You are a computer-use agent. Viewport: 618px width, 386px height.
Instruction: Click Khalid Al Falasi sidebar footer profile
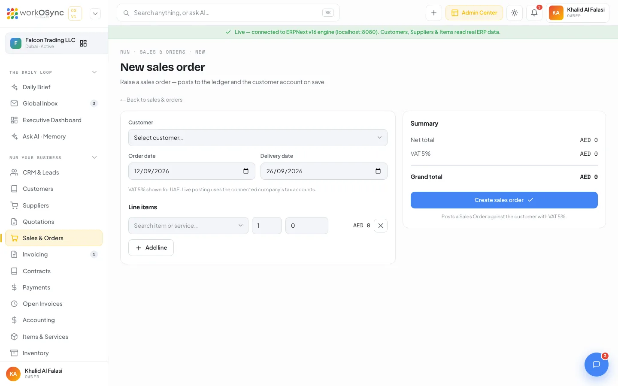54,374
